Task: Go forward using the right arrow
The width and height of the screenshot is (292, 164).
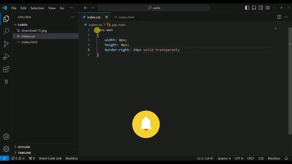Action: (x=93, y=8)
